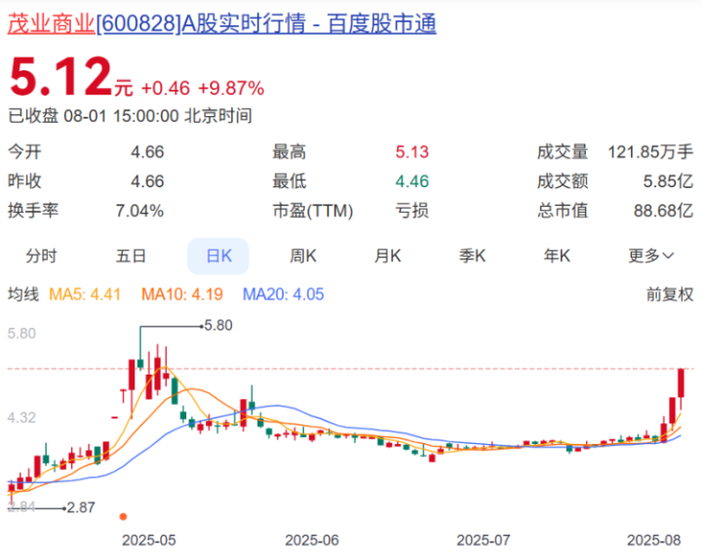Click the 昨收 value 4.66
The image size is (702, 560).
coord(147,181)
